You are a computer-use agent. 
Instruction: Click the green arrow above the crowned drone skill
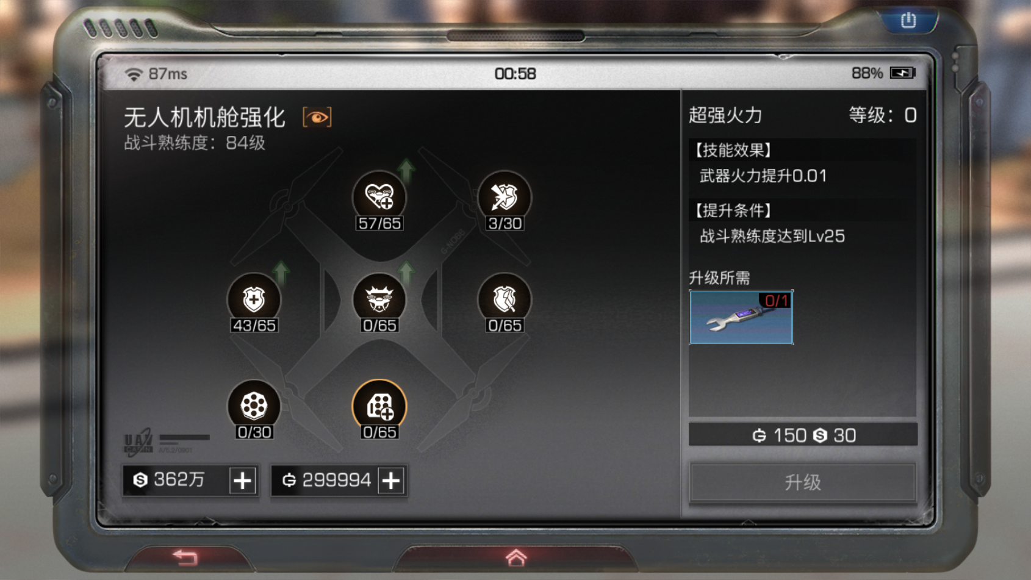[x=406, y=272]
